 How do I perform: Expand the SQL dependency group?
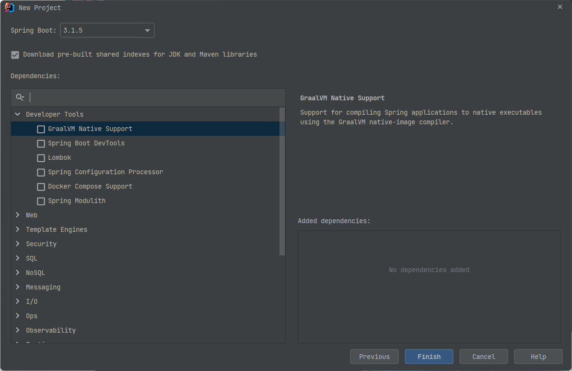pos(18,258)
